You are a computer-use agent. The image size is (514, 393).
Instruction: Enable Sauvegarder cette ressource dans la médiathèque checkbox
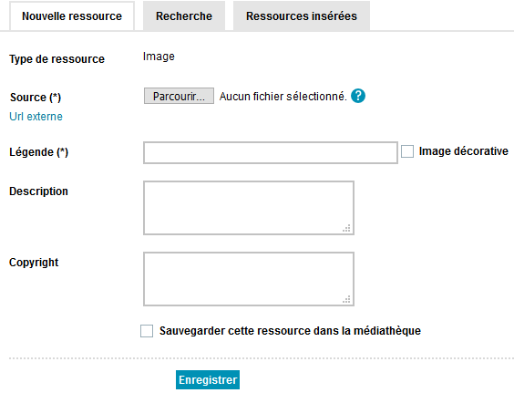(x=147, y=331)
